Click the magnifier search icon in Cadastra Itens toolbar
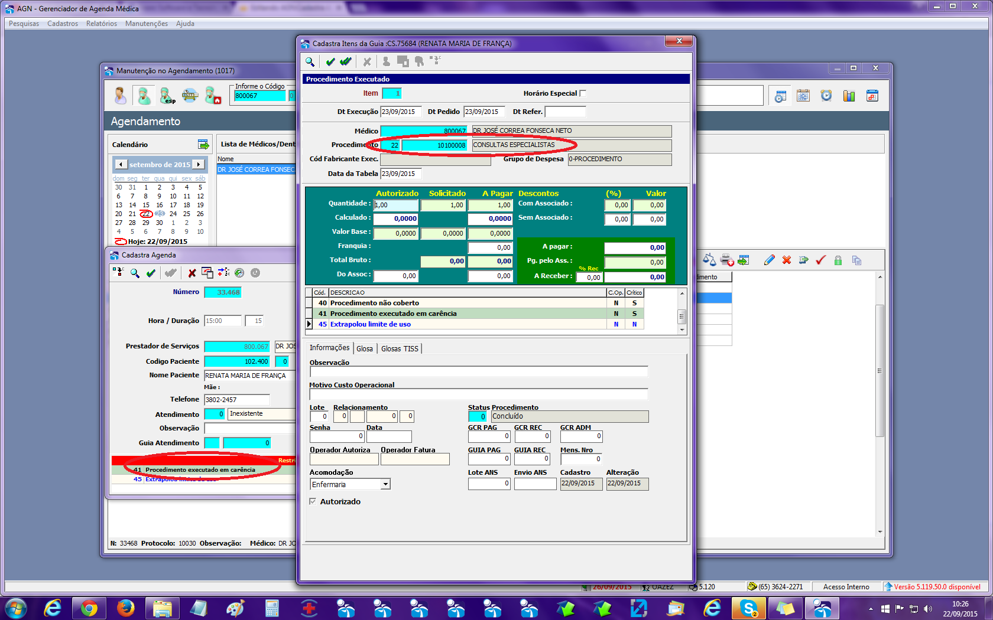Screen dimensions: 993x620 click(310, 61)
